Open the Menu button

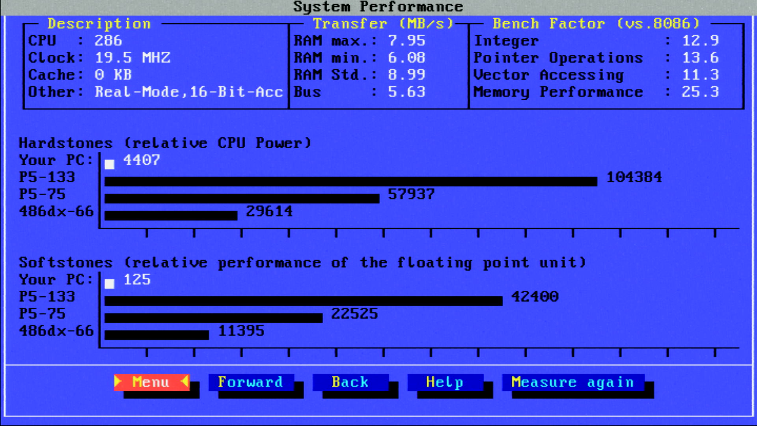click(152, 382)
